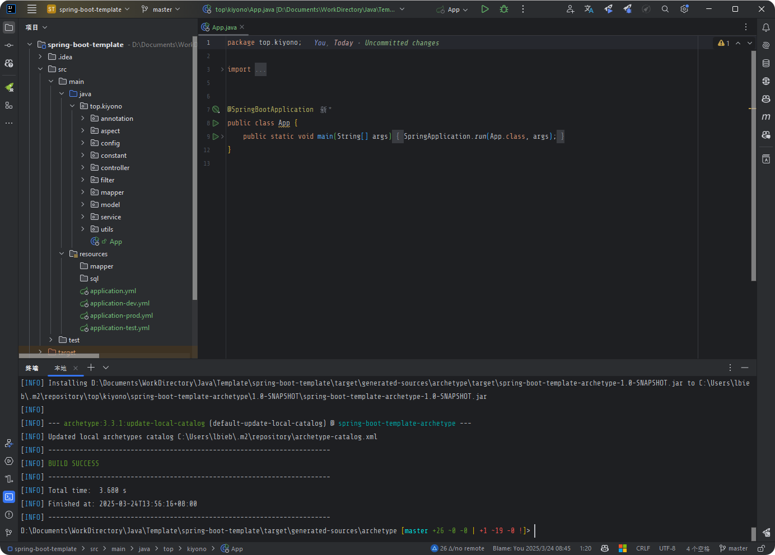Open Code With Me user icon
Image resolution: width=775 pixels, height=555 pixels.
click(570, 9)
